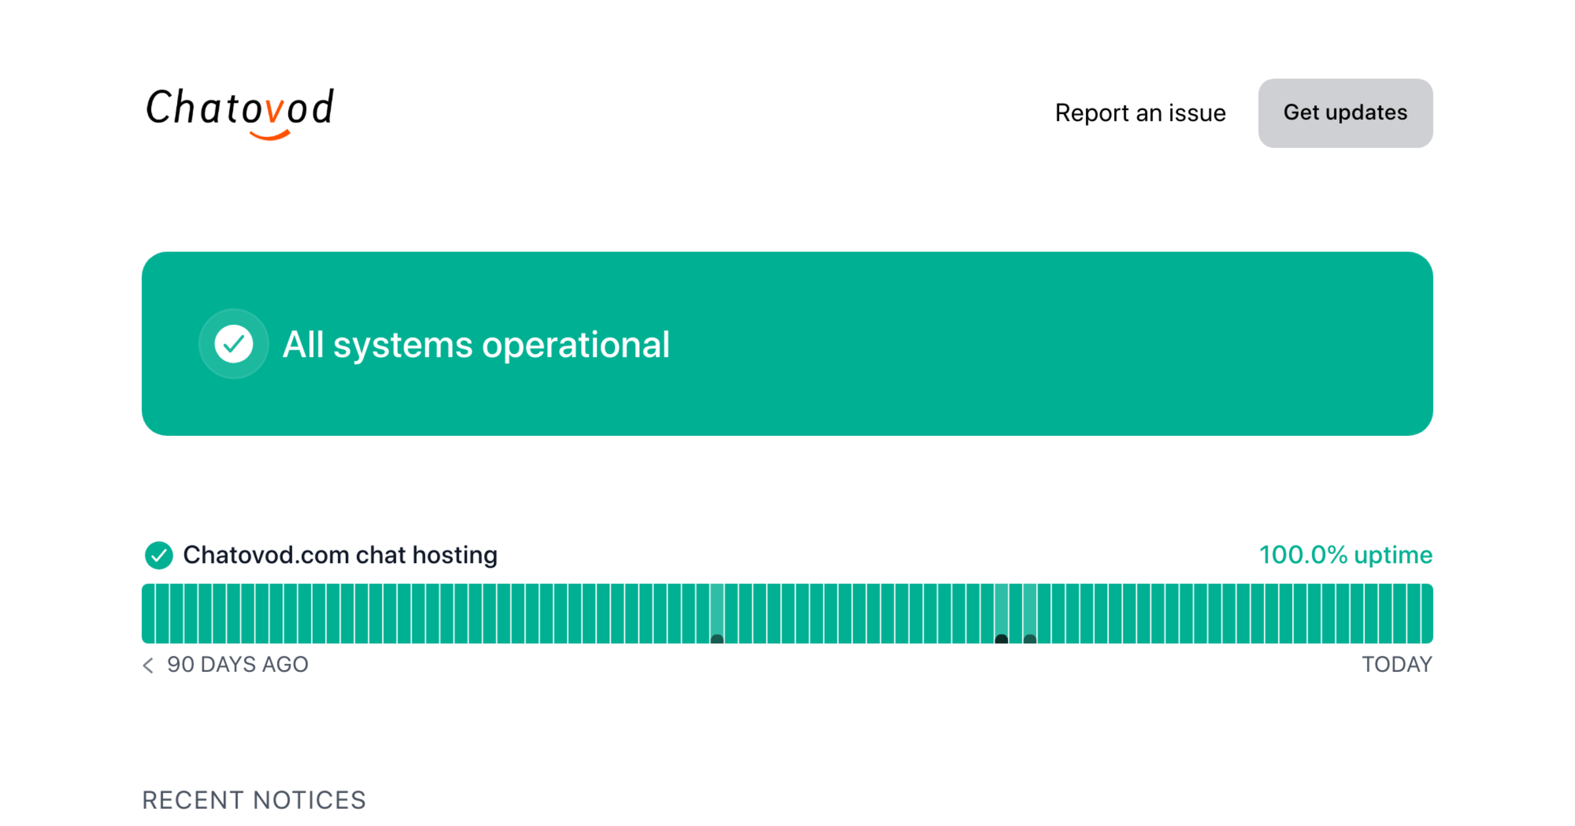Click the white checkmark in the green banner
Viewport: 1575px width, 826px height.
234,344
